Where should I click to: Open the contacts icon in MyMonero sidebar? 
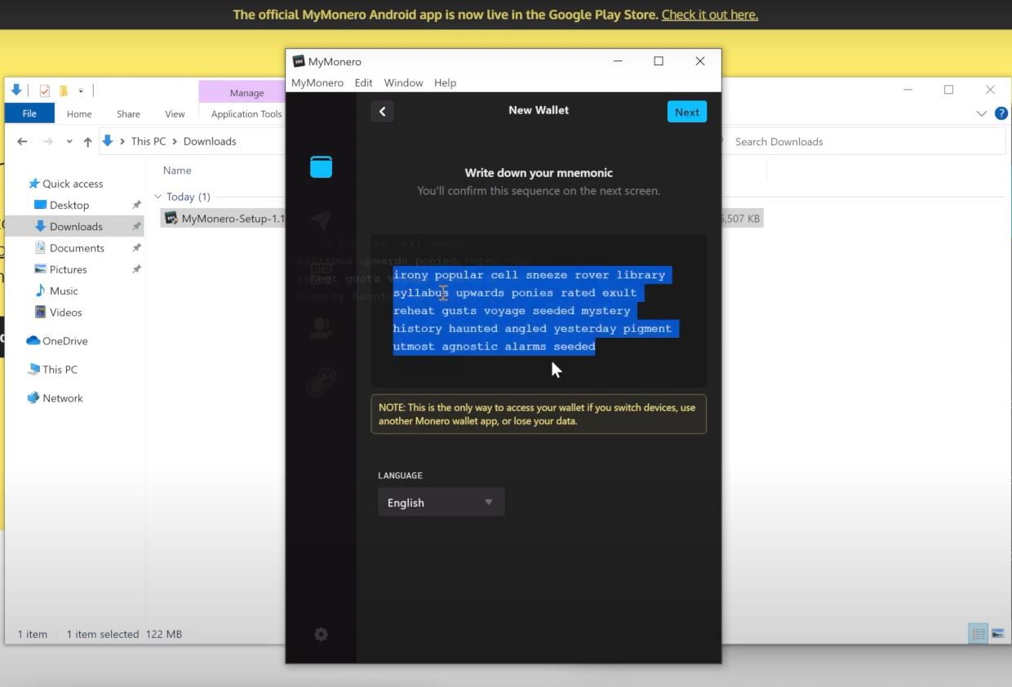tap(321, 328)
